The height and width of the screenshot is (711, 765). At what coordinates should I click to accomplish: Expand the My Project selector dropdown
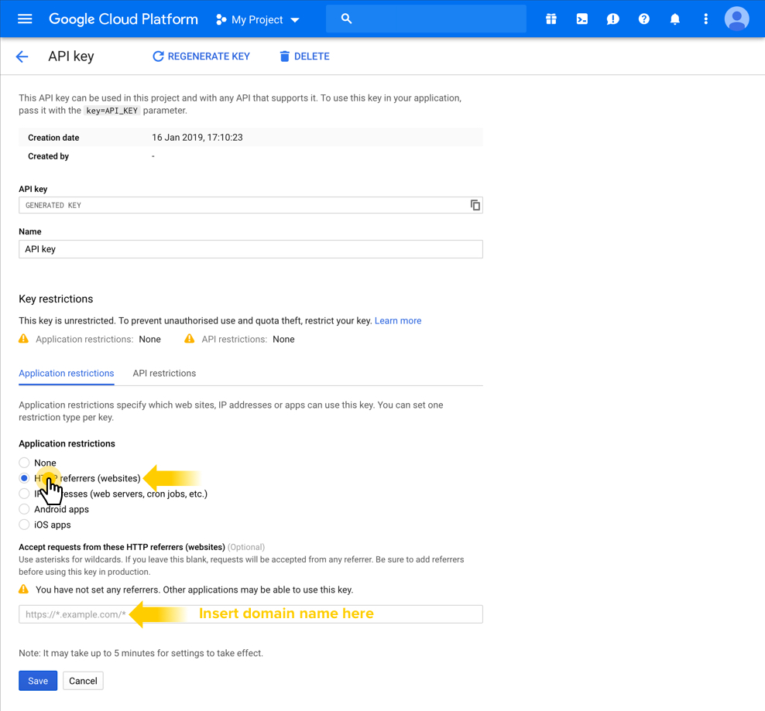tap(258, 19)
